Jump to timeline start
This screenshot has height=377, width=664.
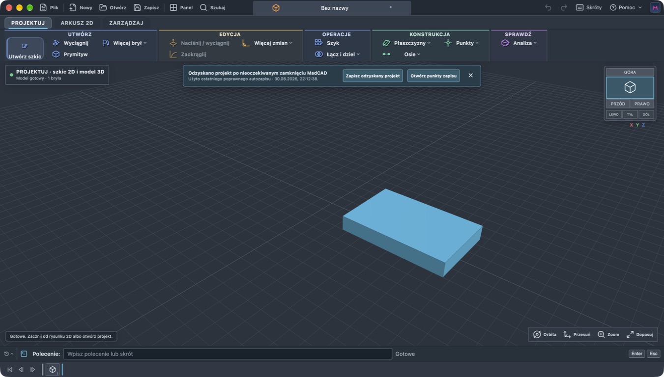point(10,370)
